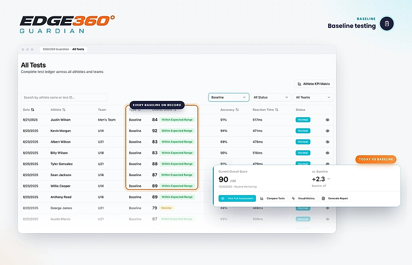Click the 8/21/2025 date cell

(30, 120)
